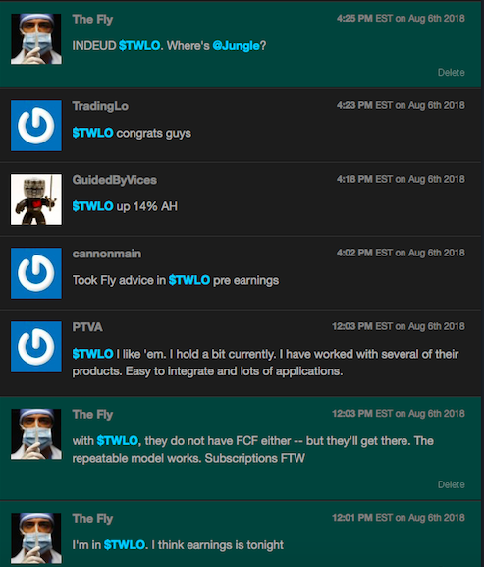Click the 4:18 PM EST timestamp
Image resolution: width=484 pixels, height=567 pixels.
tap(401, 179)
